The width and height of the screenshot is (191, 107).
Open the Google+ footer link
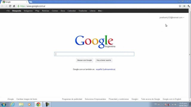pyautogui.click(x=135, y=99)
